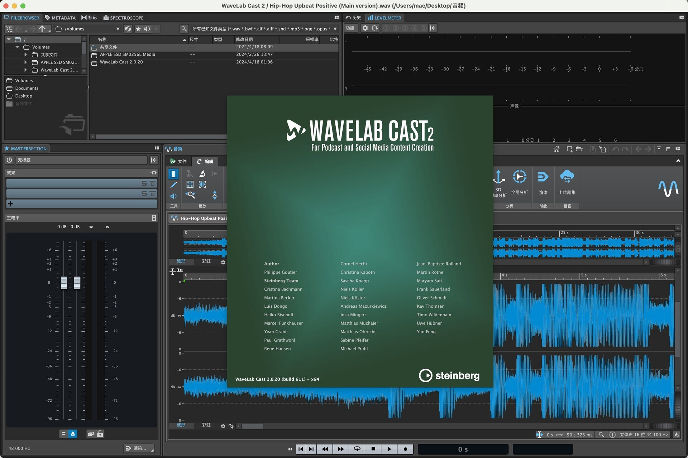Viewport: 688px width, 458px height.
Task: Switch to the 标记 markers tab
Action: [89, 18]
